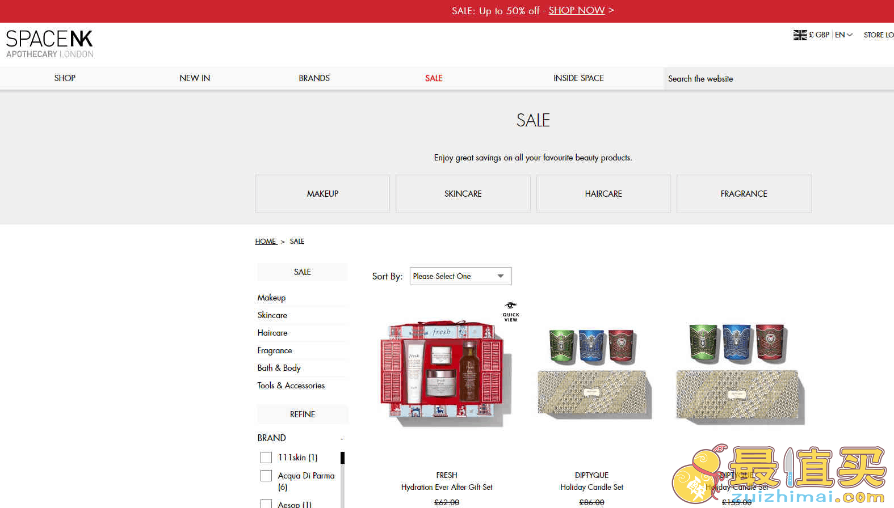Image resolution: width=894 pixels, height=508 pixels.
Task: Open the EN language dropdown
Action: pos(843,35)
